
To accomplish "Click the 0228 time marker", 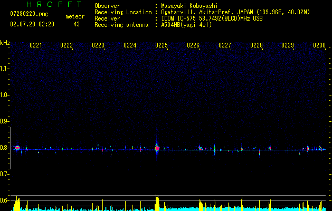I will 257,45.
